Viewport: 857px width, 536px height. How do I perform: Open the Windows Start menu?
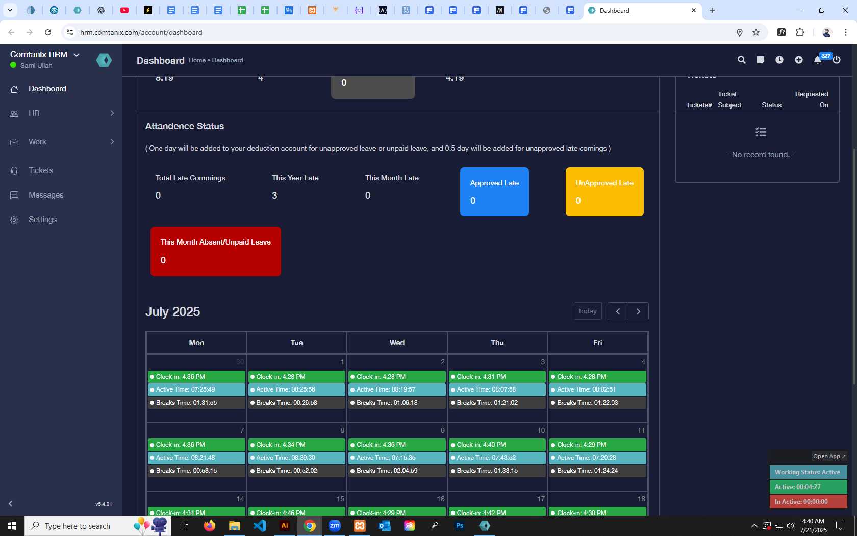12,526
